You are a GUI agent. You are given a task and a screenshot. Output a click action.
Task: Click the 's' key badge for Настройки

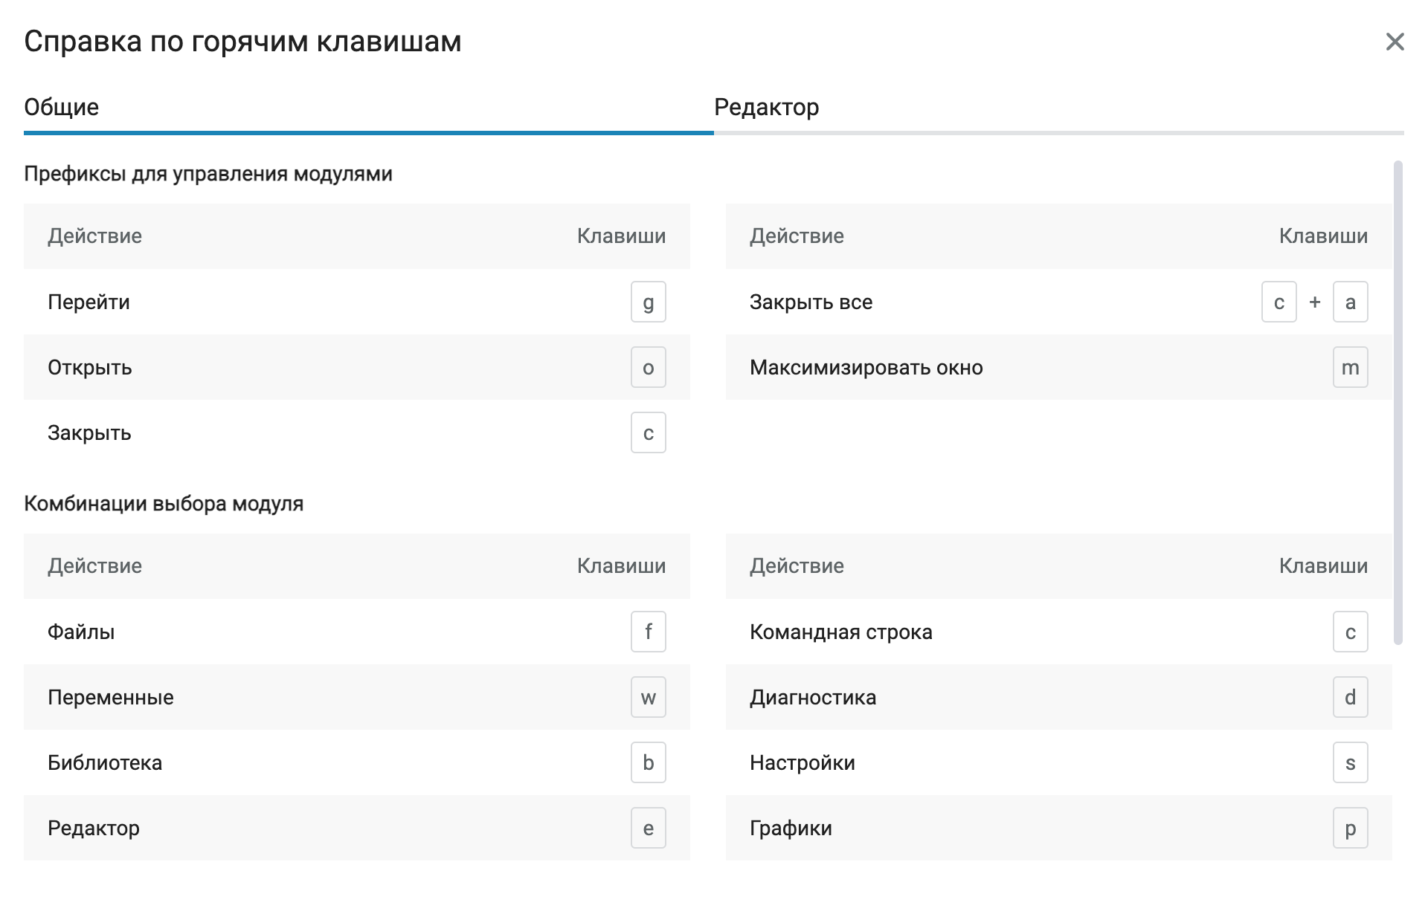click(1350, 762)
